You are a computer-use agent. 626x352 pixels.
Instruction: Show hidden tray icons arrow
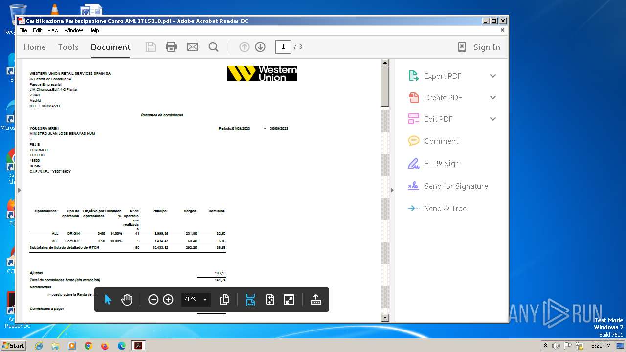click(x=545, y=346)
